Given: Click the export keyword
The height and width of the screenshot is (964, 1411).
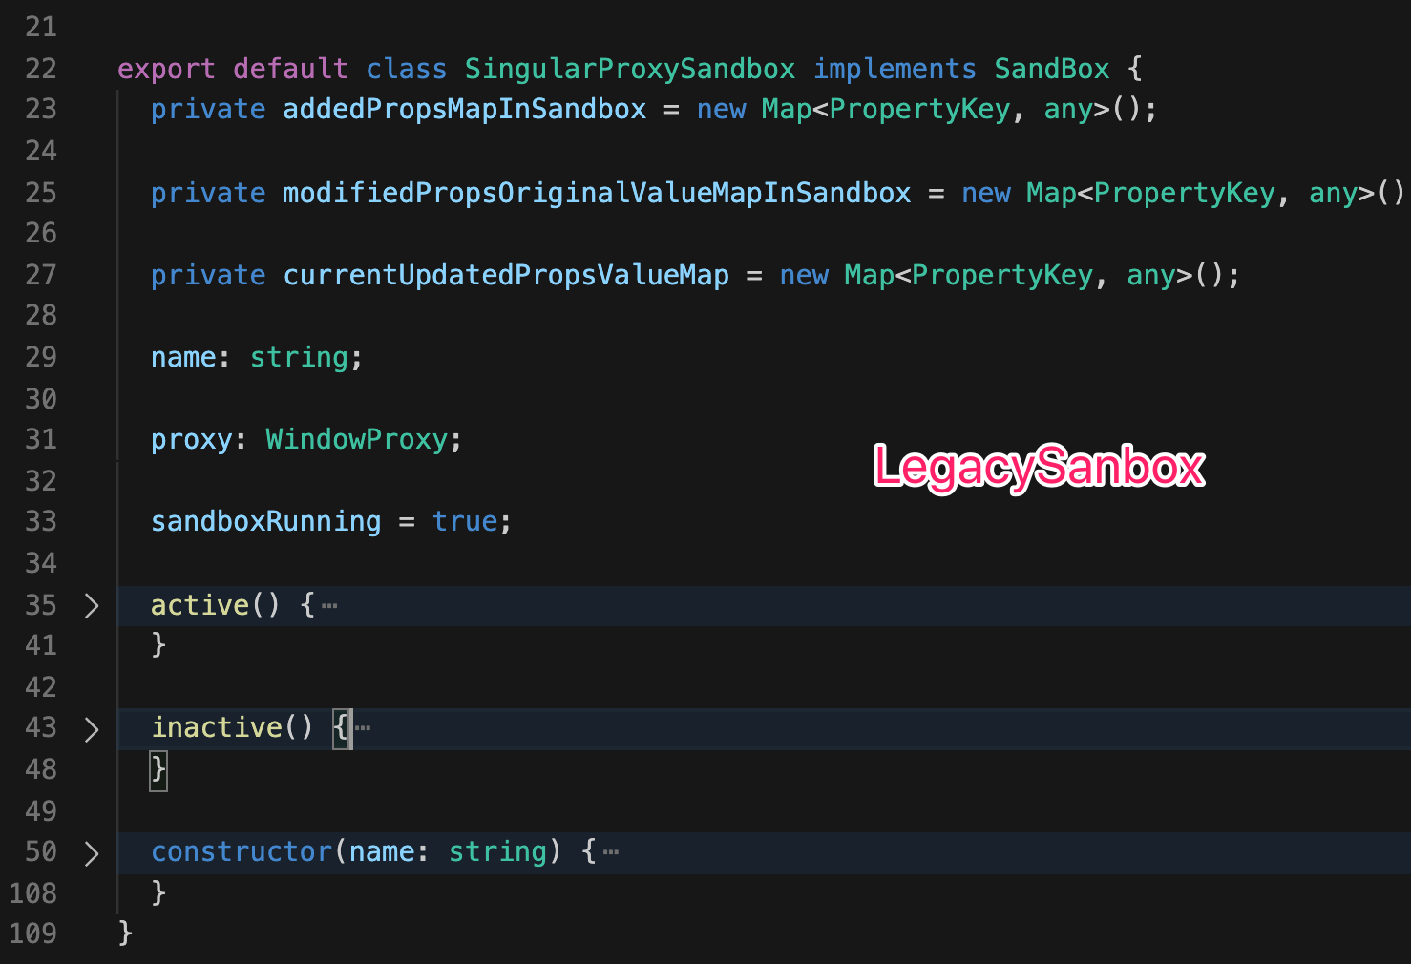Looking at the screenshot, I should (167, 69).
